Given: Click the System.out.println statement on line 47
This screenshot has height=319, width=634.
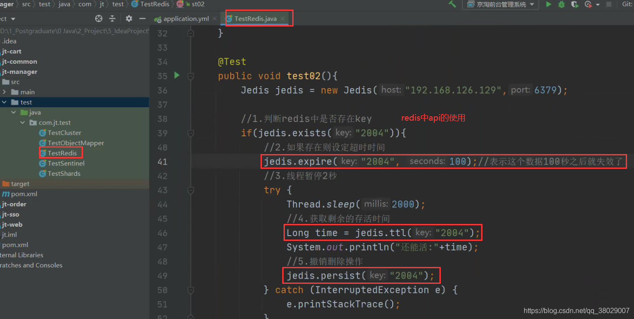Looking at the screenshot, I should click(383, 247).
